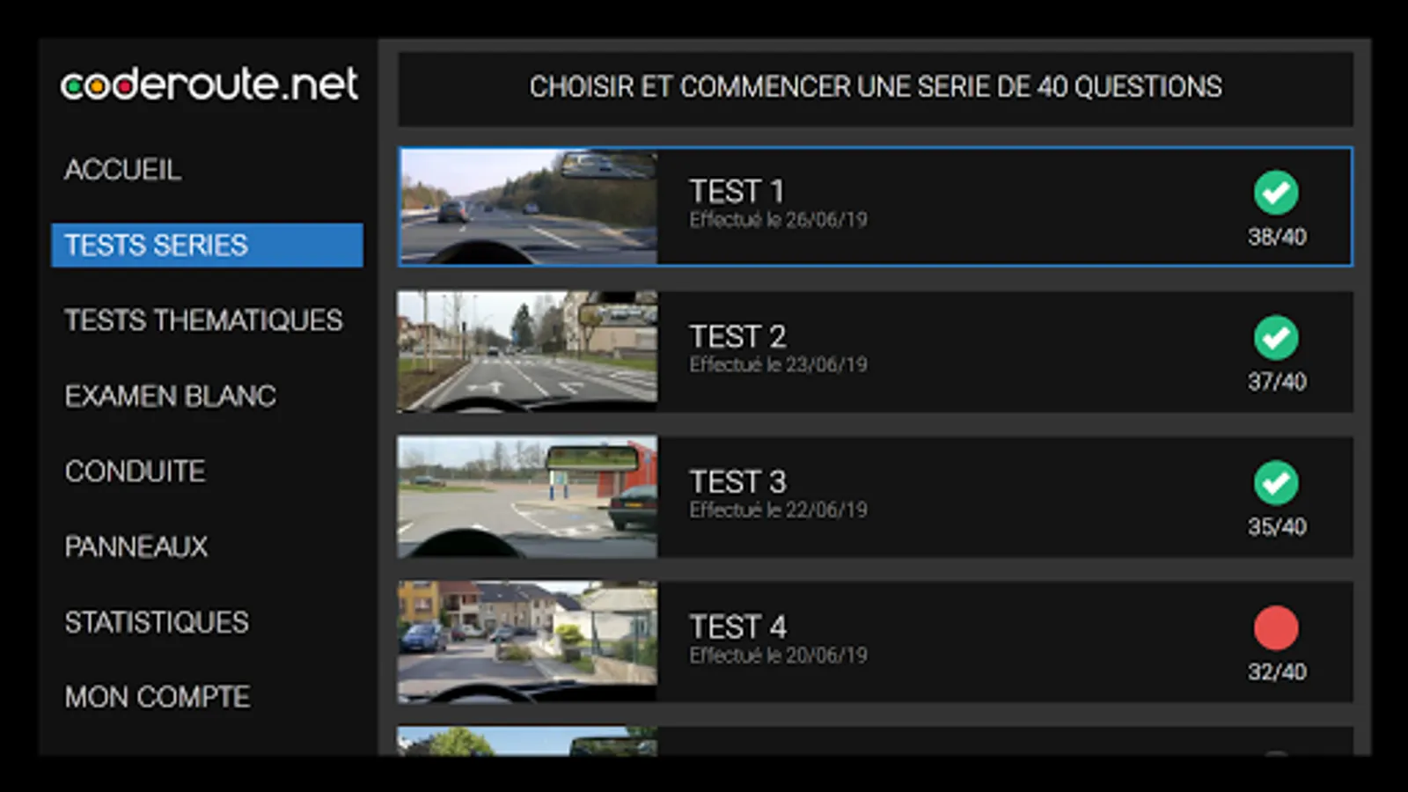The width and height of the screenshot is (1408, 792).
Task: Click the date 'Effectué le 22/06/19'
Action: pos(778,510)
